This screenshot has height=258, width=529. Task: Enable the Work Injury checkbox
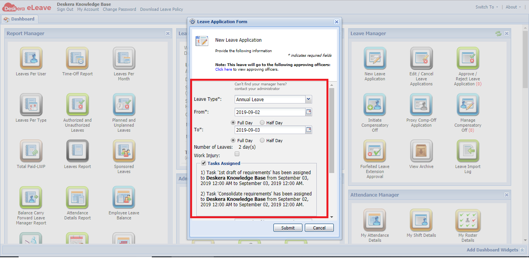[x=237, y=153]
